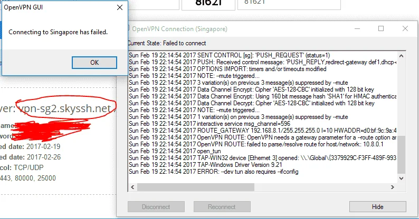Screen dimensions: 419x219
Task: Select the 'ROUTE_GATEWAY 192.168.8.1' log line
Action: click(x=262, y=131)
